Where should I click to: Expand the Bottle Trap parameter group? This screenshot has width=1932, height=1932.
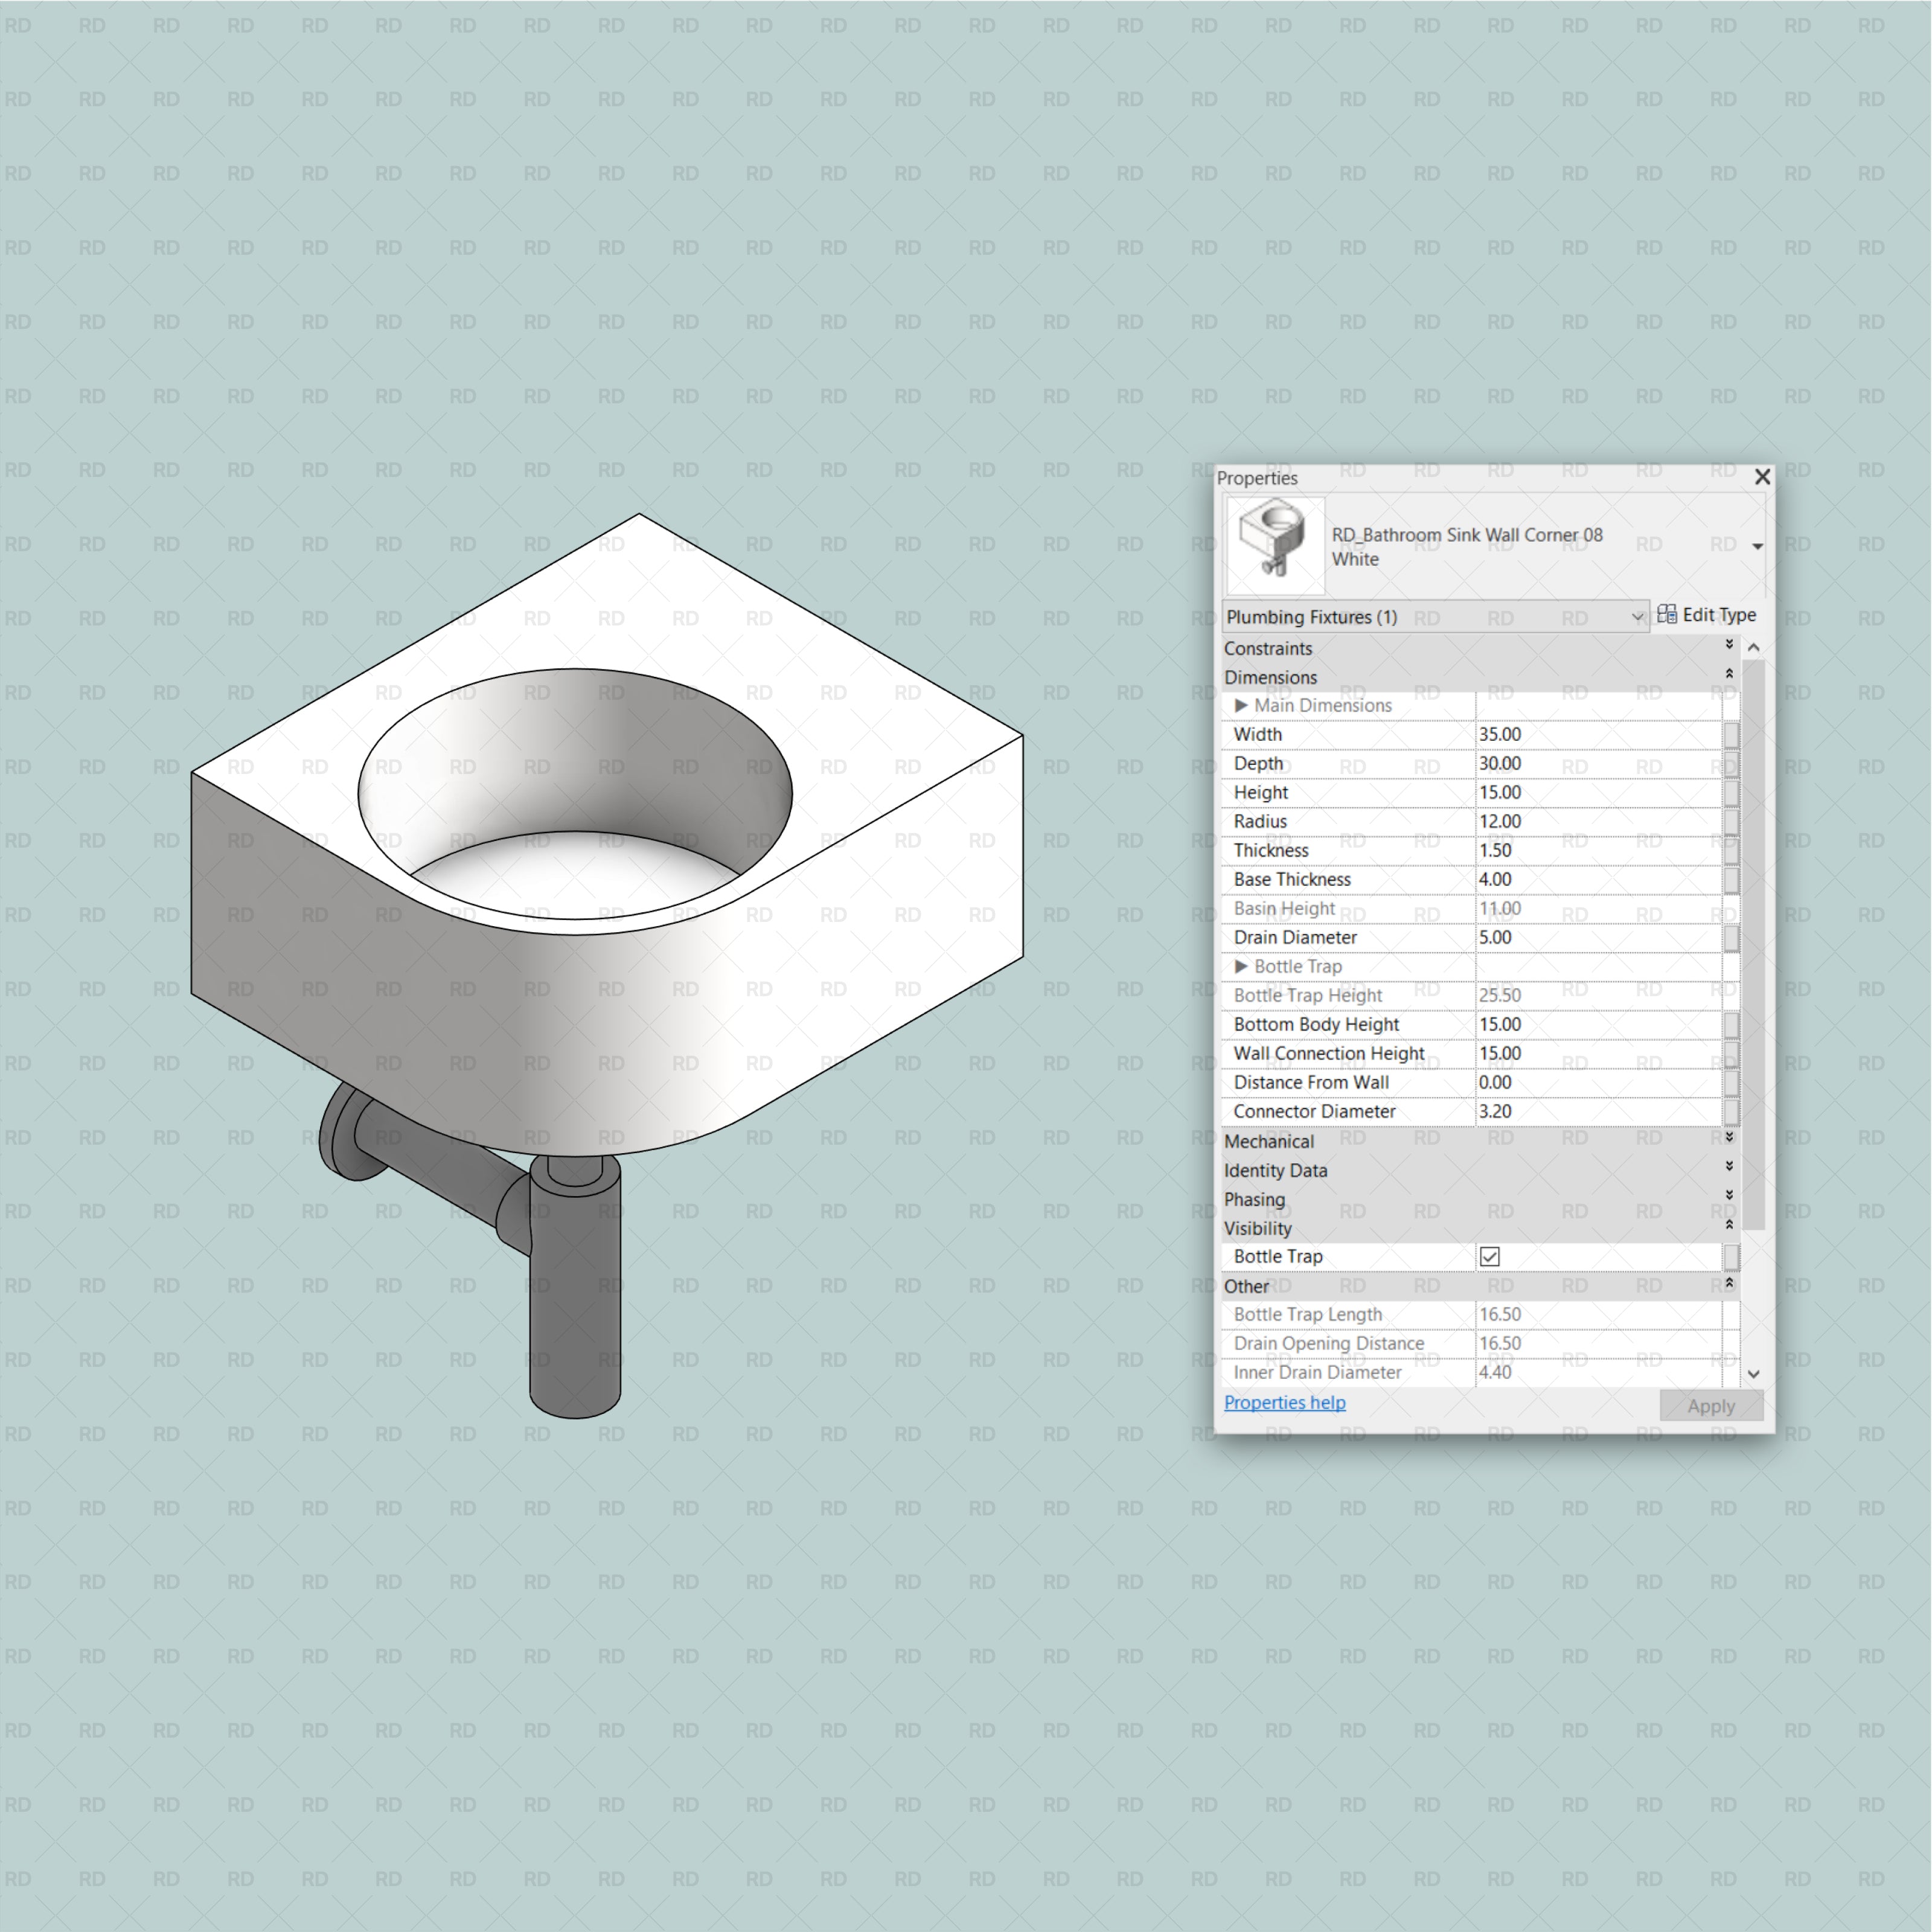coord(1241,966)
